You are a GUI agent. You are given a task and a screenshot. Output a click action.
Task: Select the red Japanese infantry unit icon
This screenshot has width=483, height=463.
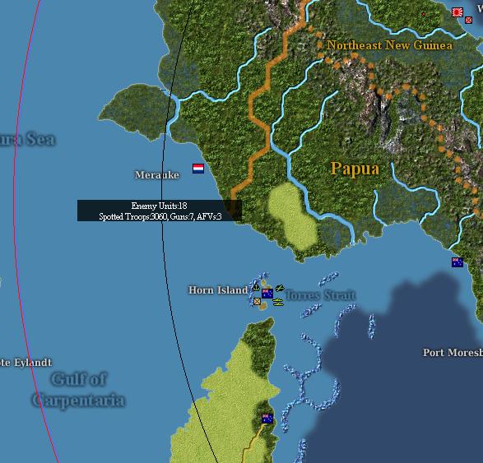[x=468, y=20]
